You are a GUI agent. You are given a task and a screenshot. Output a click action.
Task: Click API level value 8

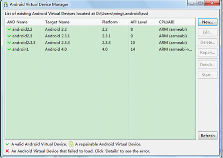(132, 29)
